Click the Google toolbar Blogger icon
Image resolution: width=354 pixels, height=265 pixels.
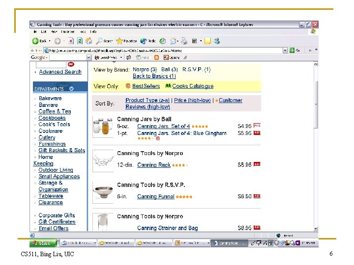pos(156,57)
